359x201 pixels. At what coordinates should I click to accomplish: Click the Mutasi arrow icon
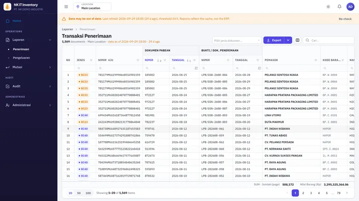7,67
